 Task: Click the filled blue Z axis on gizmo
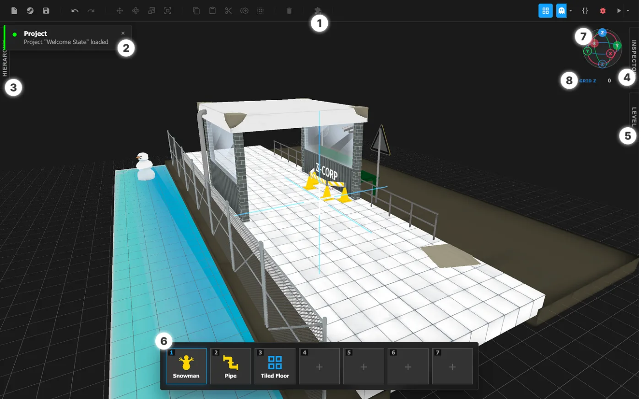click(603, 33)
